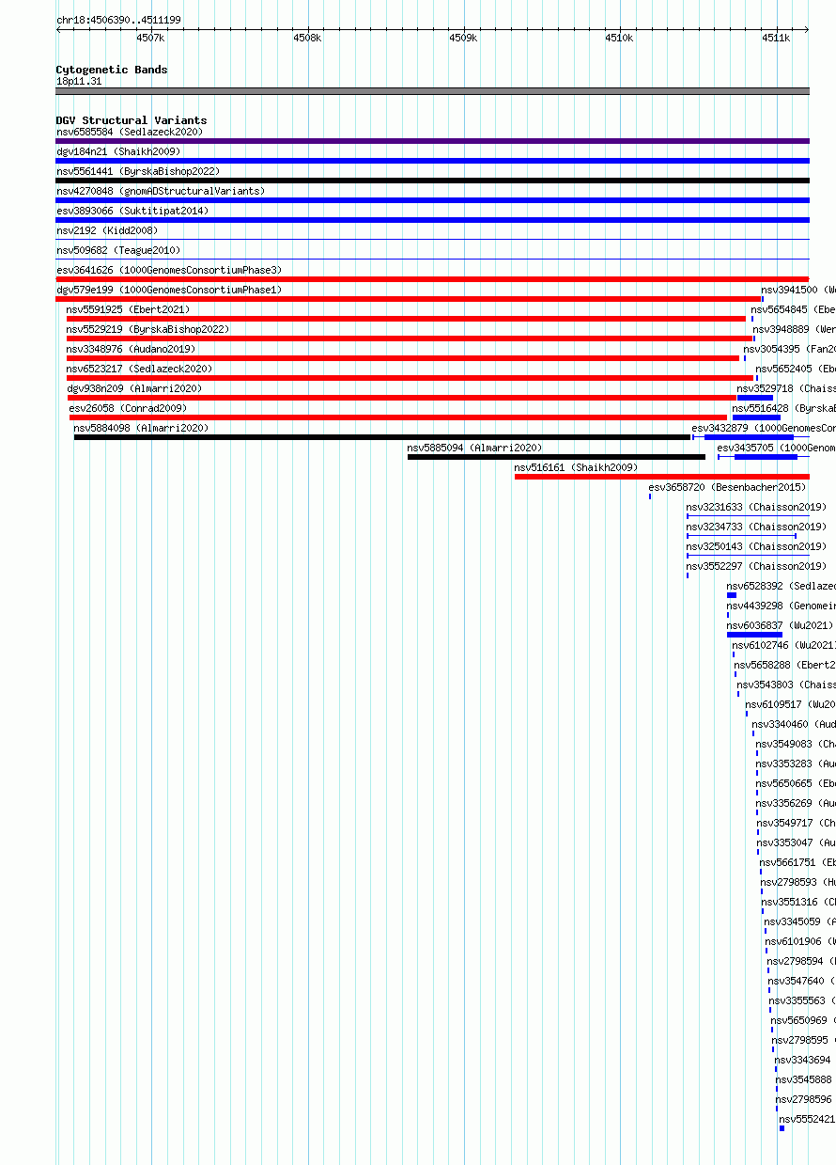
Task: Open nsv3545888 variant label
Action: coord(804,1079)
